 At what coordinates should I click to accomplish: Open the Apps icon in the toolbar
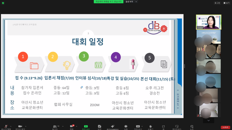(164, 127)
